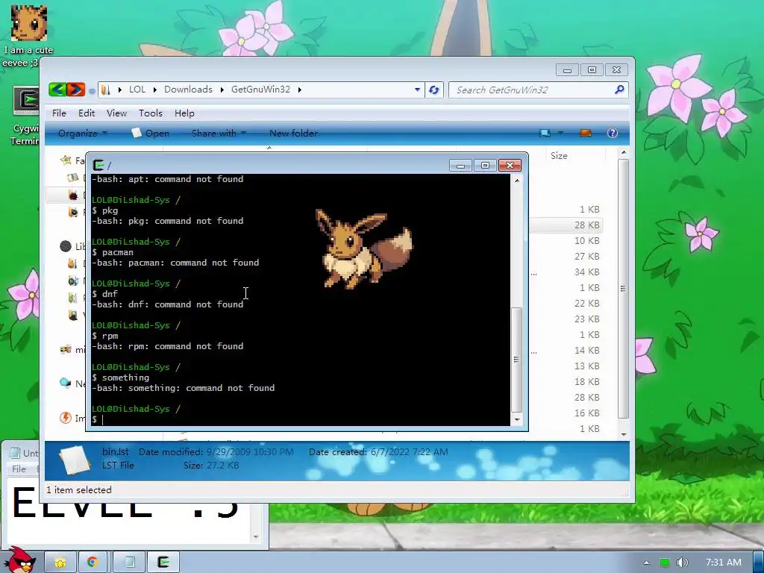Open the View menu in Explorer
The image size is (764, 573).
pos(116,113)
